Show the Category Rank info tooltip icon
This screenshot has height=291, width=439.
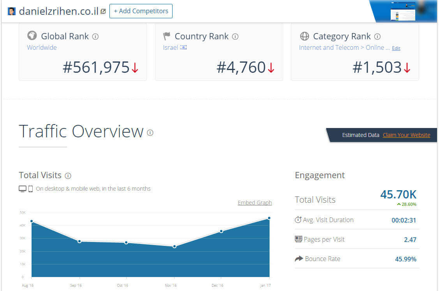click(377, 37)
